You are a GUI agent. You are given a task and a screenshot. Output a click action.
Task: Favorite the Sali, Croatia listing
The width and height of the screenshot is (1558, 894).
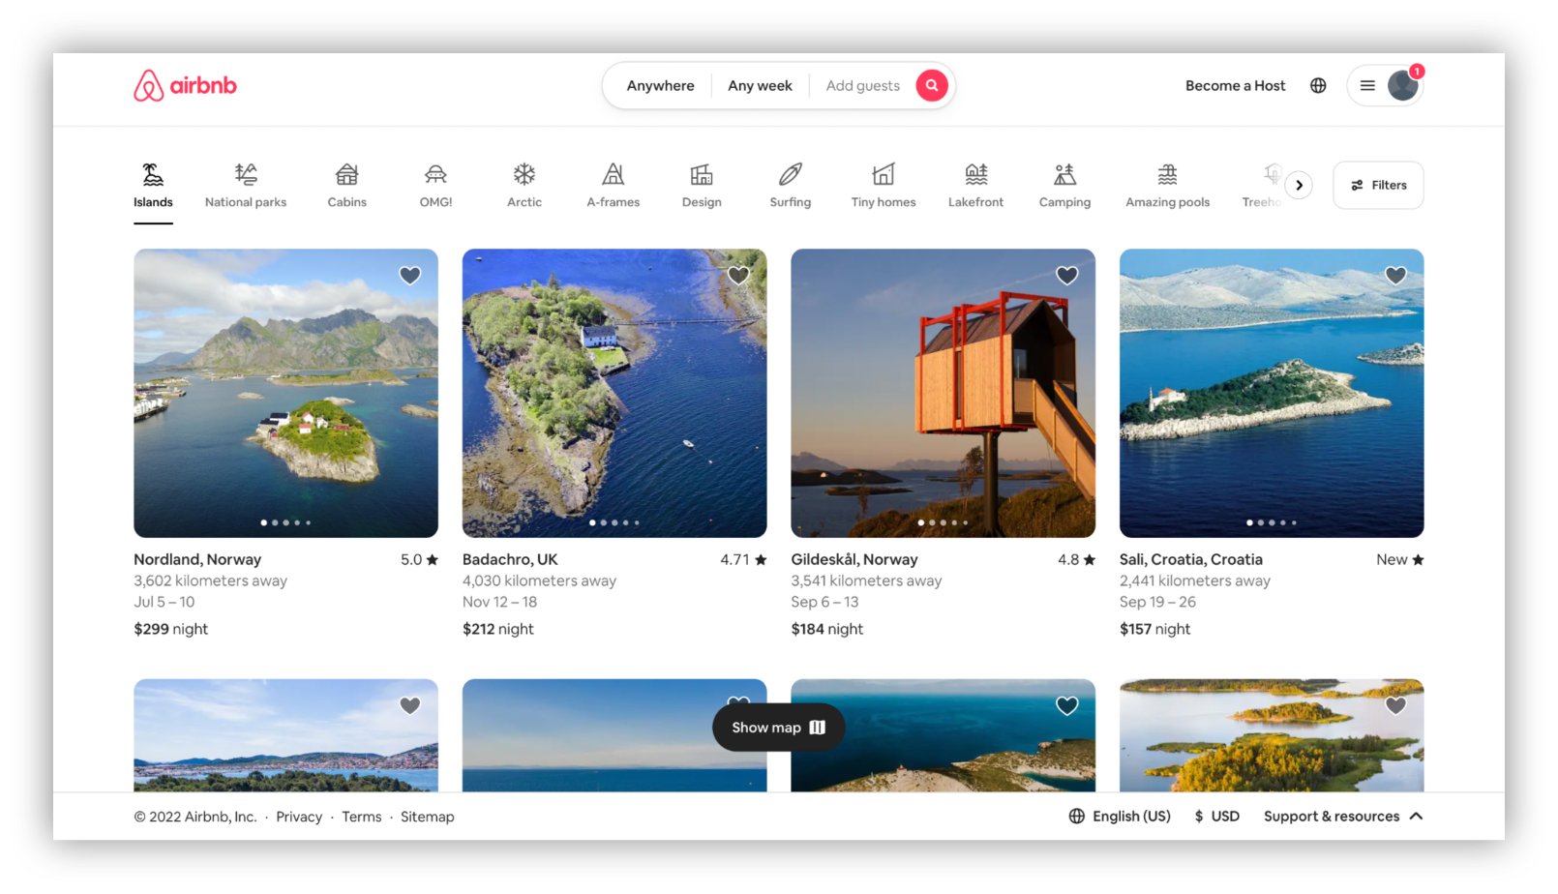point(1395,276)
